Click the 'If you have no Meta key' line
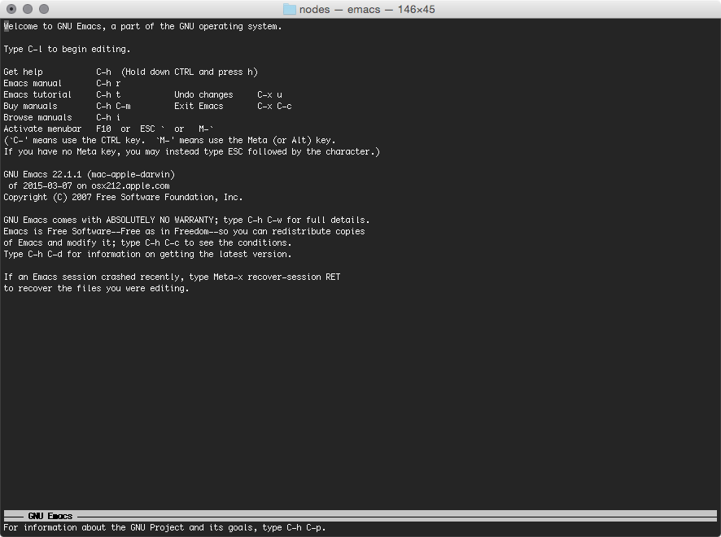 coord(192,151)
